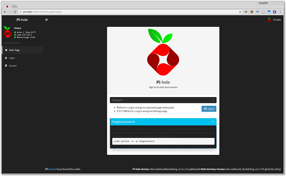
Task: Open the Chrome menu at toolbar's far right
Action: [x=281, y=12]
